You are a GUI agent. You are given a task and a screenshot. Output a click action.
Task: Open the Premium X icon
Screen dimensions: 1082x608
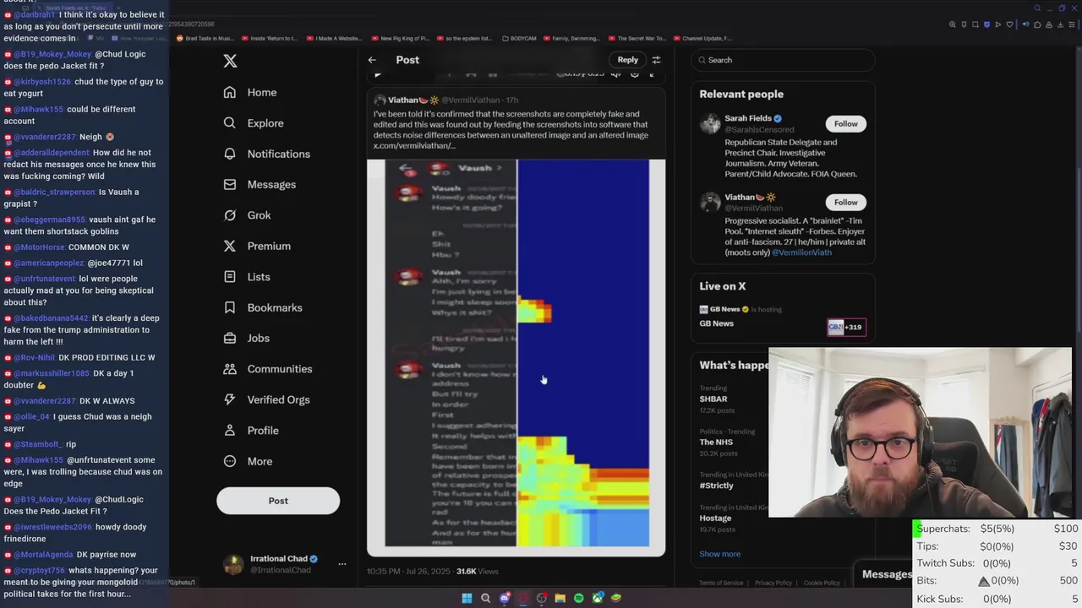click(x=230, y=246)
